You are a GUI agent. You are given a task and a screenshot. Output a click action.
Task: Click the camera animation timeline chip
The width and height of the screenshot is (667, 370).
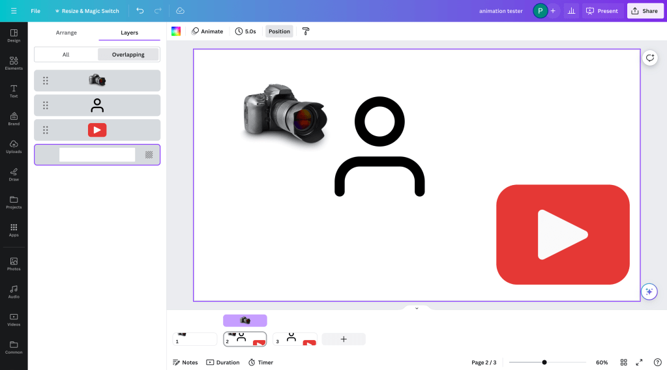click(245, 320)
